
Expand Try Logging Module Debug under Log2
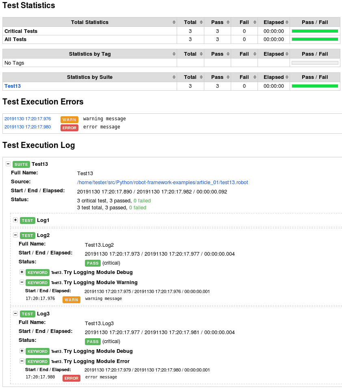22,272
